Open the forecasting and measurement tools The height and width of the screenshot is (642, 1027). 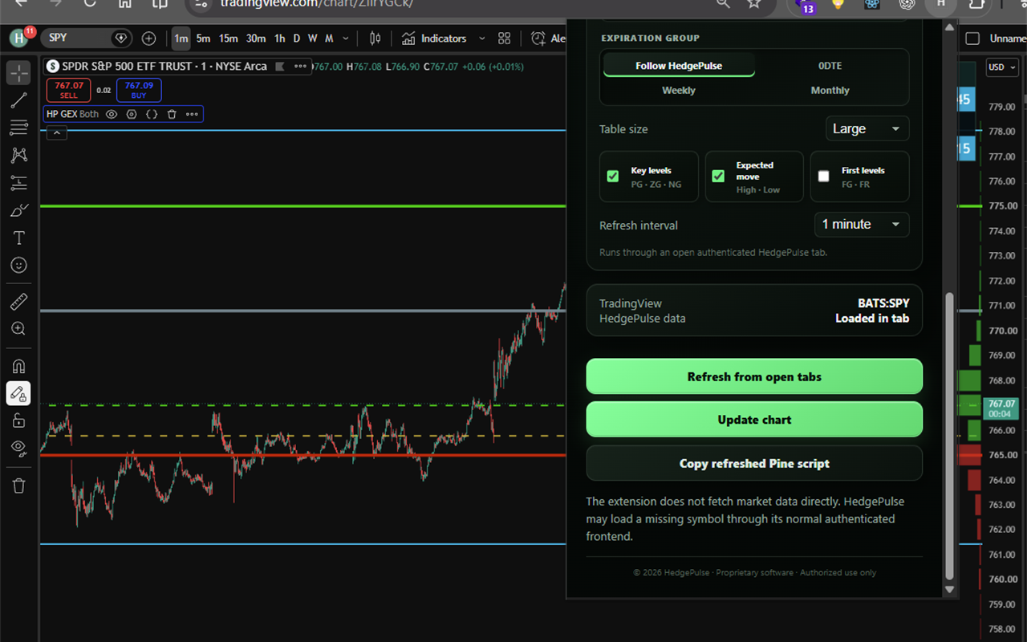click(x=18, y=183)
